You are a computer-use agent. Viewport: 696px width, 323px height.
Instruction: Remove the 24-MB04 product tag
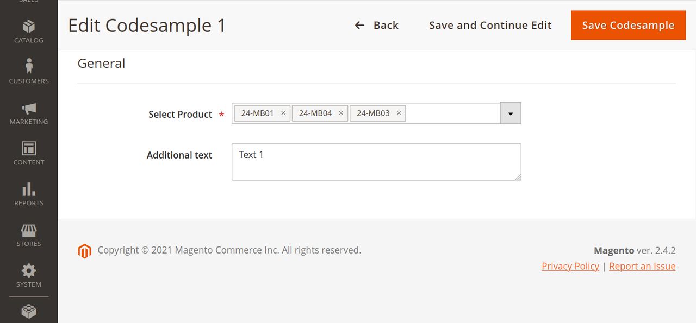pos(341,113)
